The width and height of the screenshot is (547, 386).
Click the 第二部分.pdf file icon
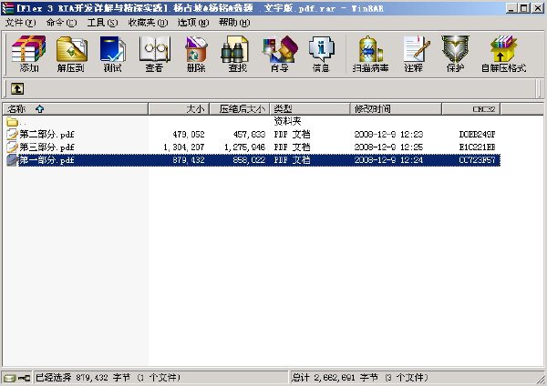(x=12, y=134)
